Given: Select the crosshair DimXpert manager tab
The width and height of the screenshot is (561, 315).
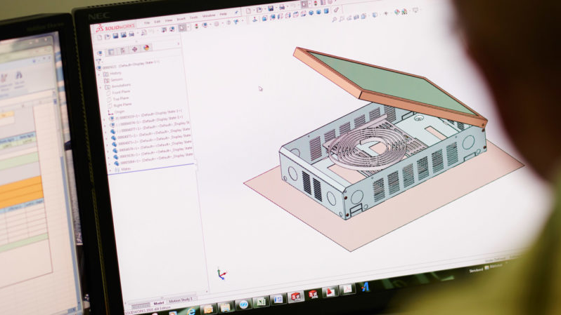Looking at the screenshot, I should [134, 49].
